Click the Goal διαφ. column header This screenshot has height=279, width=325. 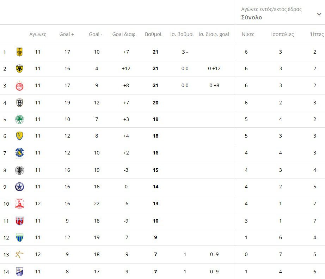[124, 34]
